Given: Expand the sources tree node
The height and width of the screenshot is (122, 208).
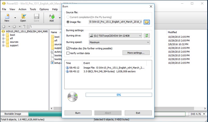Looking at the screenshot, I should coord(3,42).
